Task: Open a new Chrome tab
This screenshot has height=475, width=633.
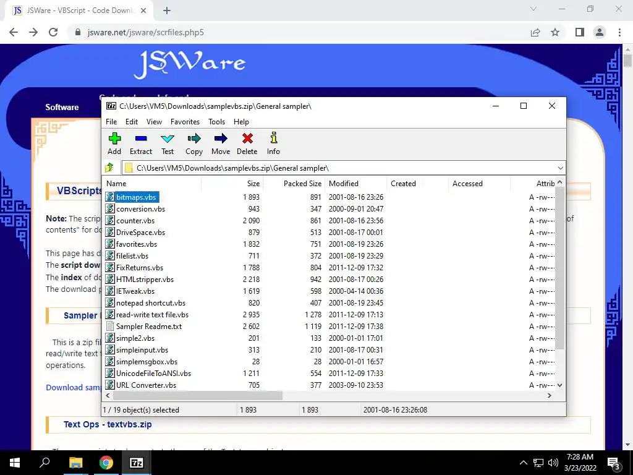Action: [x=167, y=11]
